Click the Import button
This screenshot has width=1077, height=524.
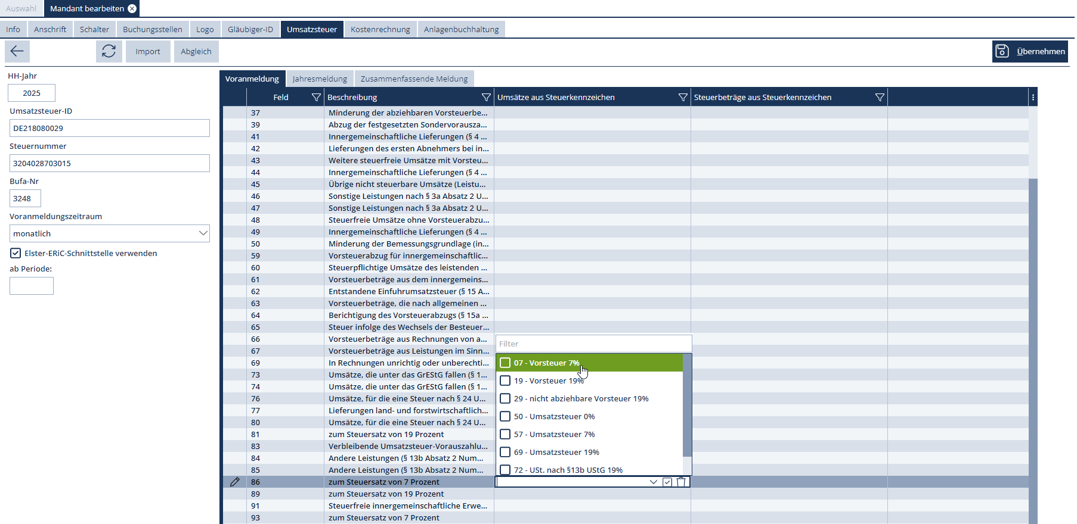[147, 51]
